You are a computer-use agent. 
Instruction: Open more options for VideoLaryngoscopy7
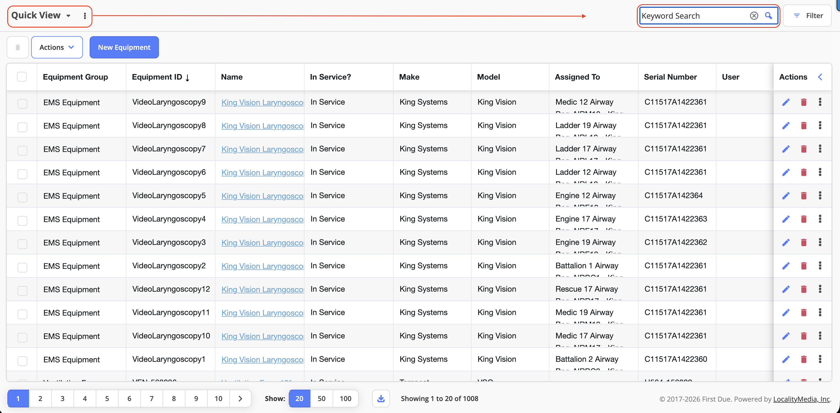[x=820, y=149]
